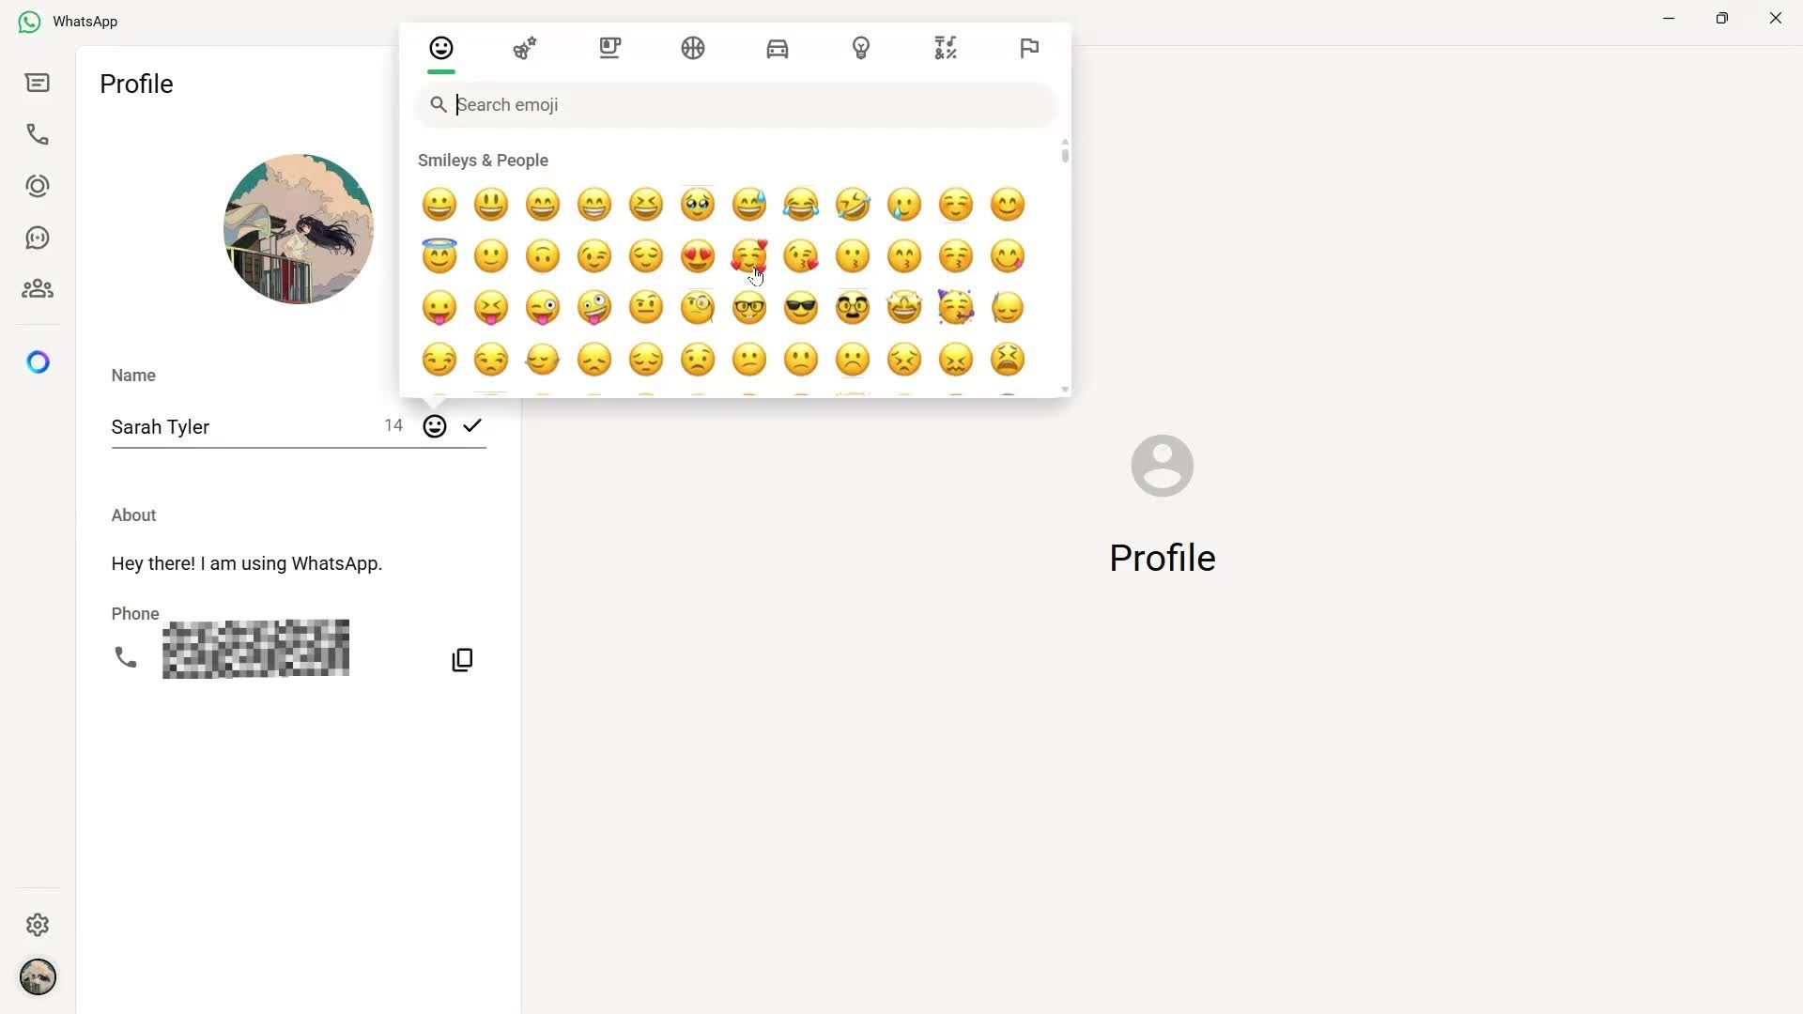The height and width of the screenshot is (1014, 1803).
Task: Open the Status view in the sidebar
Action: pos(38,185)
